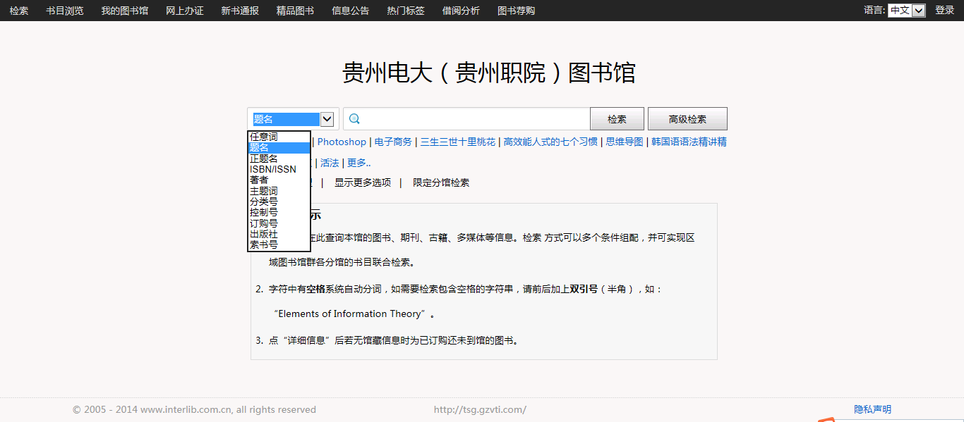Click 登录 link at top right

pyautogui.click(x=944, y=11)
